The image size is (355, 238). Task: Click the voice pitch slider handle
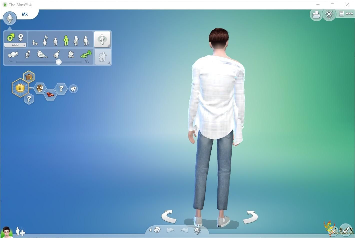point(59,62)
